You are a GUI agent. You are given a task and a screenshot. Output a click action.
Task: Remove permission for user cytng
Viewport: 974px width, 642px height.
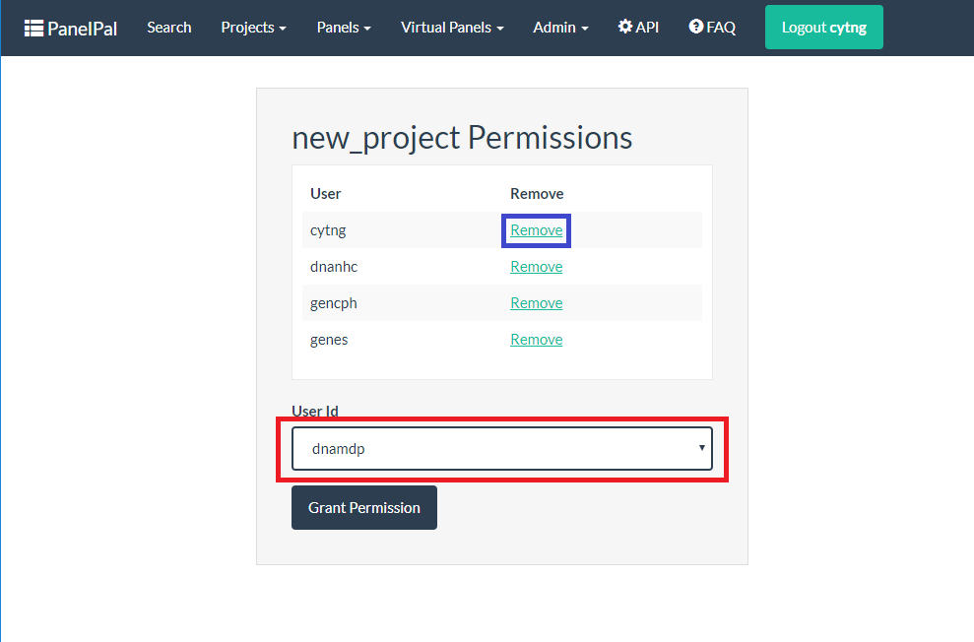pos(536,230)
